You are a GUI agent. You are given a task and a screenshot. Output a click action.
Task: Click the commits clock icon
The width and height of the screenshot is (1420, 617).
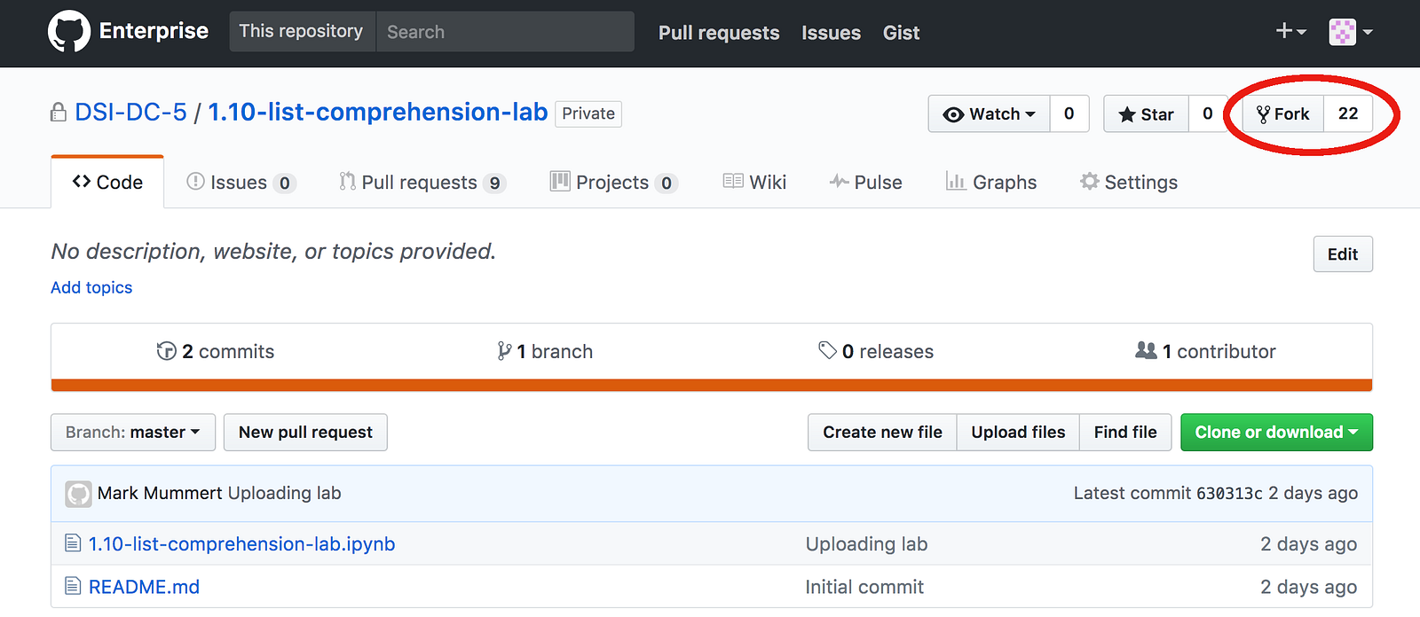tap(166, 351)
